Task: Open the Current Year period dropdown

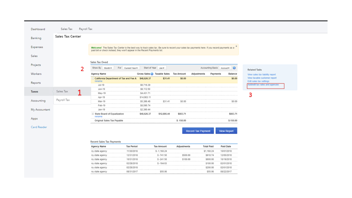Action: (x=131, y=68)
